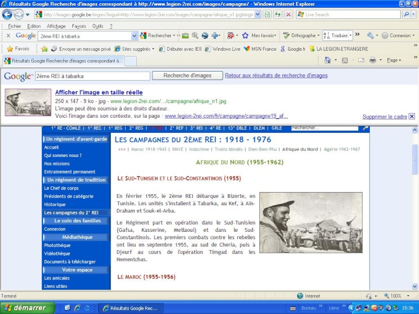Click the scroll up arrow of page
Screen dimensions: 419x314
[414, 130]
